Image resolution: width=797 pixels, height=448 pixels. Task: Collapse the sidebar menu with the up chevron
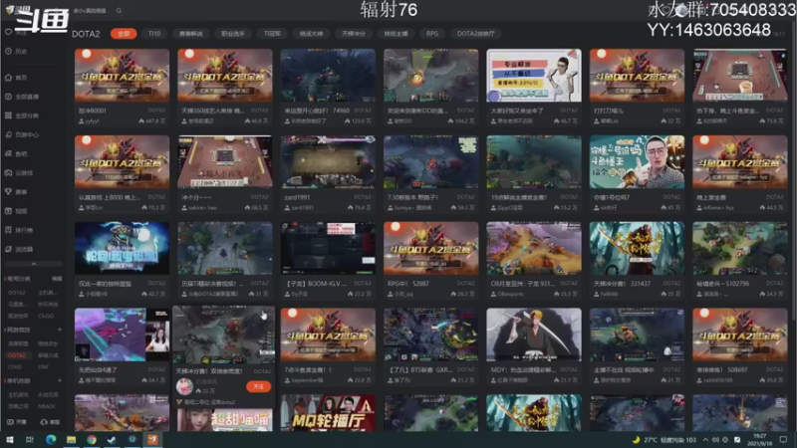pos(34,264)
